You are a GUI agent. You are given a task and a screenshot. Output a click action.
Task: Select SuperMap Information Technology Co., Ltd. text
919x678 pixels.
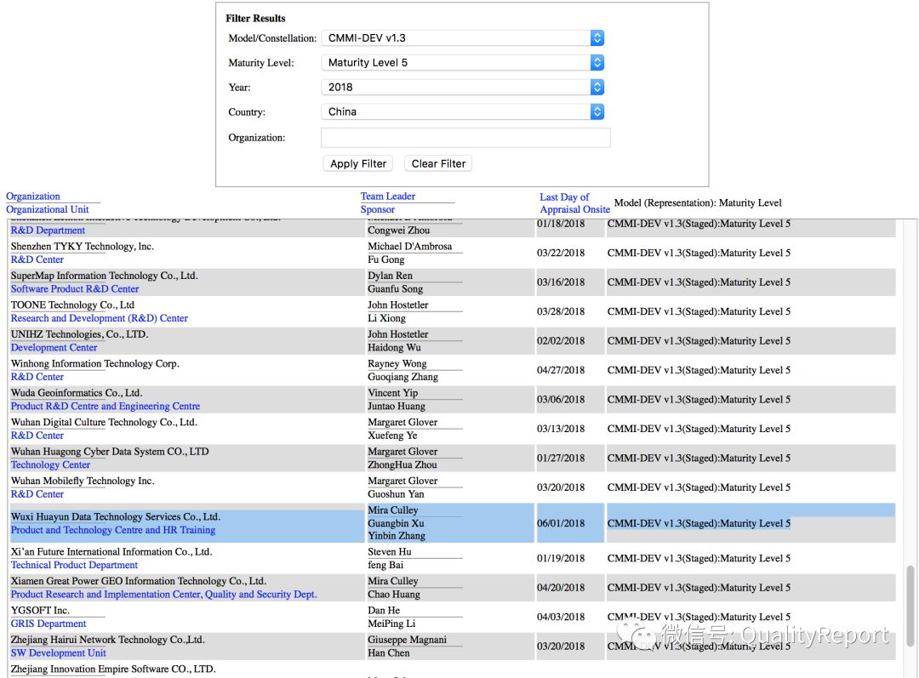coord(105,276)
